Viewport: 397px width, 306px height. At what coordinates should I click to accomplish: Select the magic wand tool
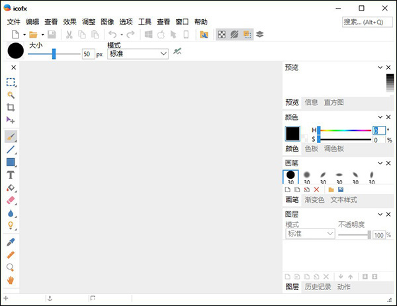[11, 95]
